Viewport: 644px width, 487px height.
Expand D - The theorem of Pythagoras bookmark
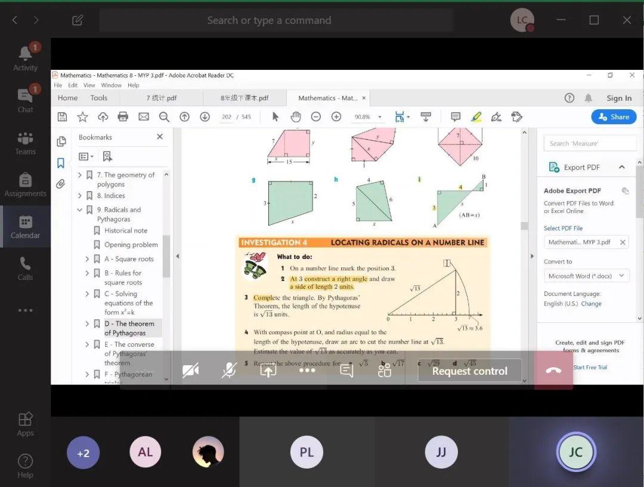(87, 324)
